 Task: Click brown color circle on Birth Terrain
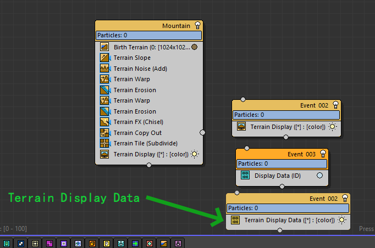click(x=194, y=47)
